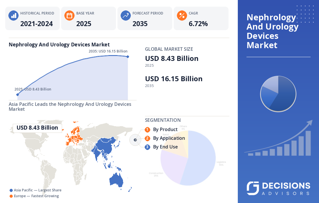Click the 2021-2024 historical period value
The image size is (319, 203).
tap(37, 24)
